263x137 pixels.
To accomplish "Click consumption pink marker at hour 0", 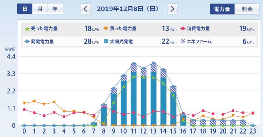I will coord(24,109).
